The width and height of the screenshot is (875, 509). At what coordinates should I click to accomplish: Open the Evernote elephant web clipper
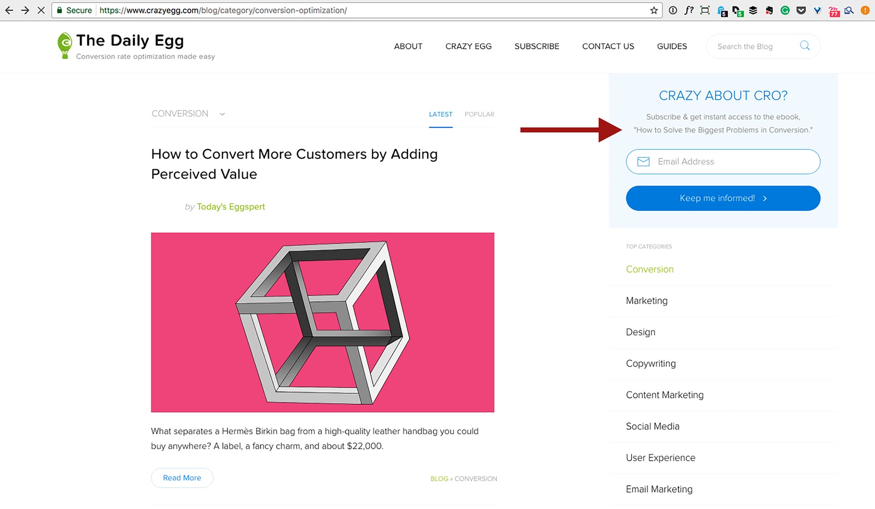pos(769,10)
